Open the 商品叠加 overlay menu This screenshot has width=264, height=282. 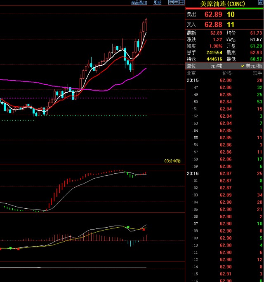[139, 2]
